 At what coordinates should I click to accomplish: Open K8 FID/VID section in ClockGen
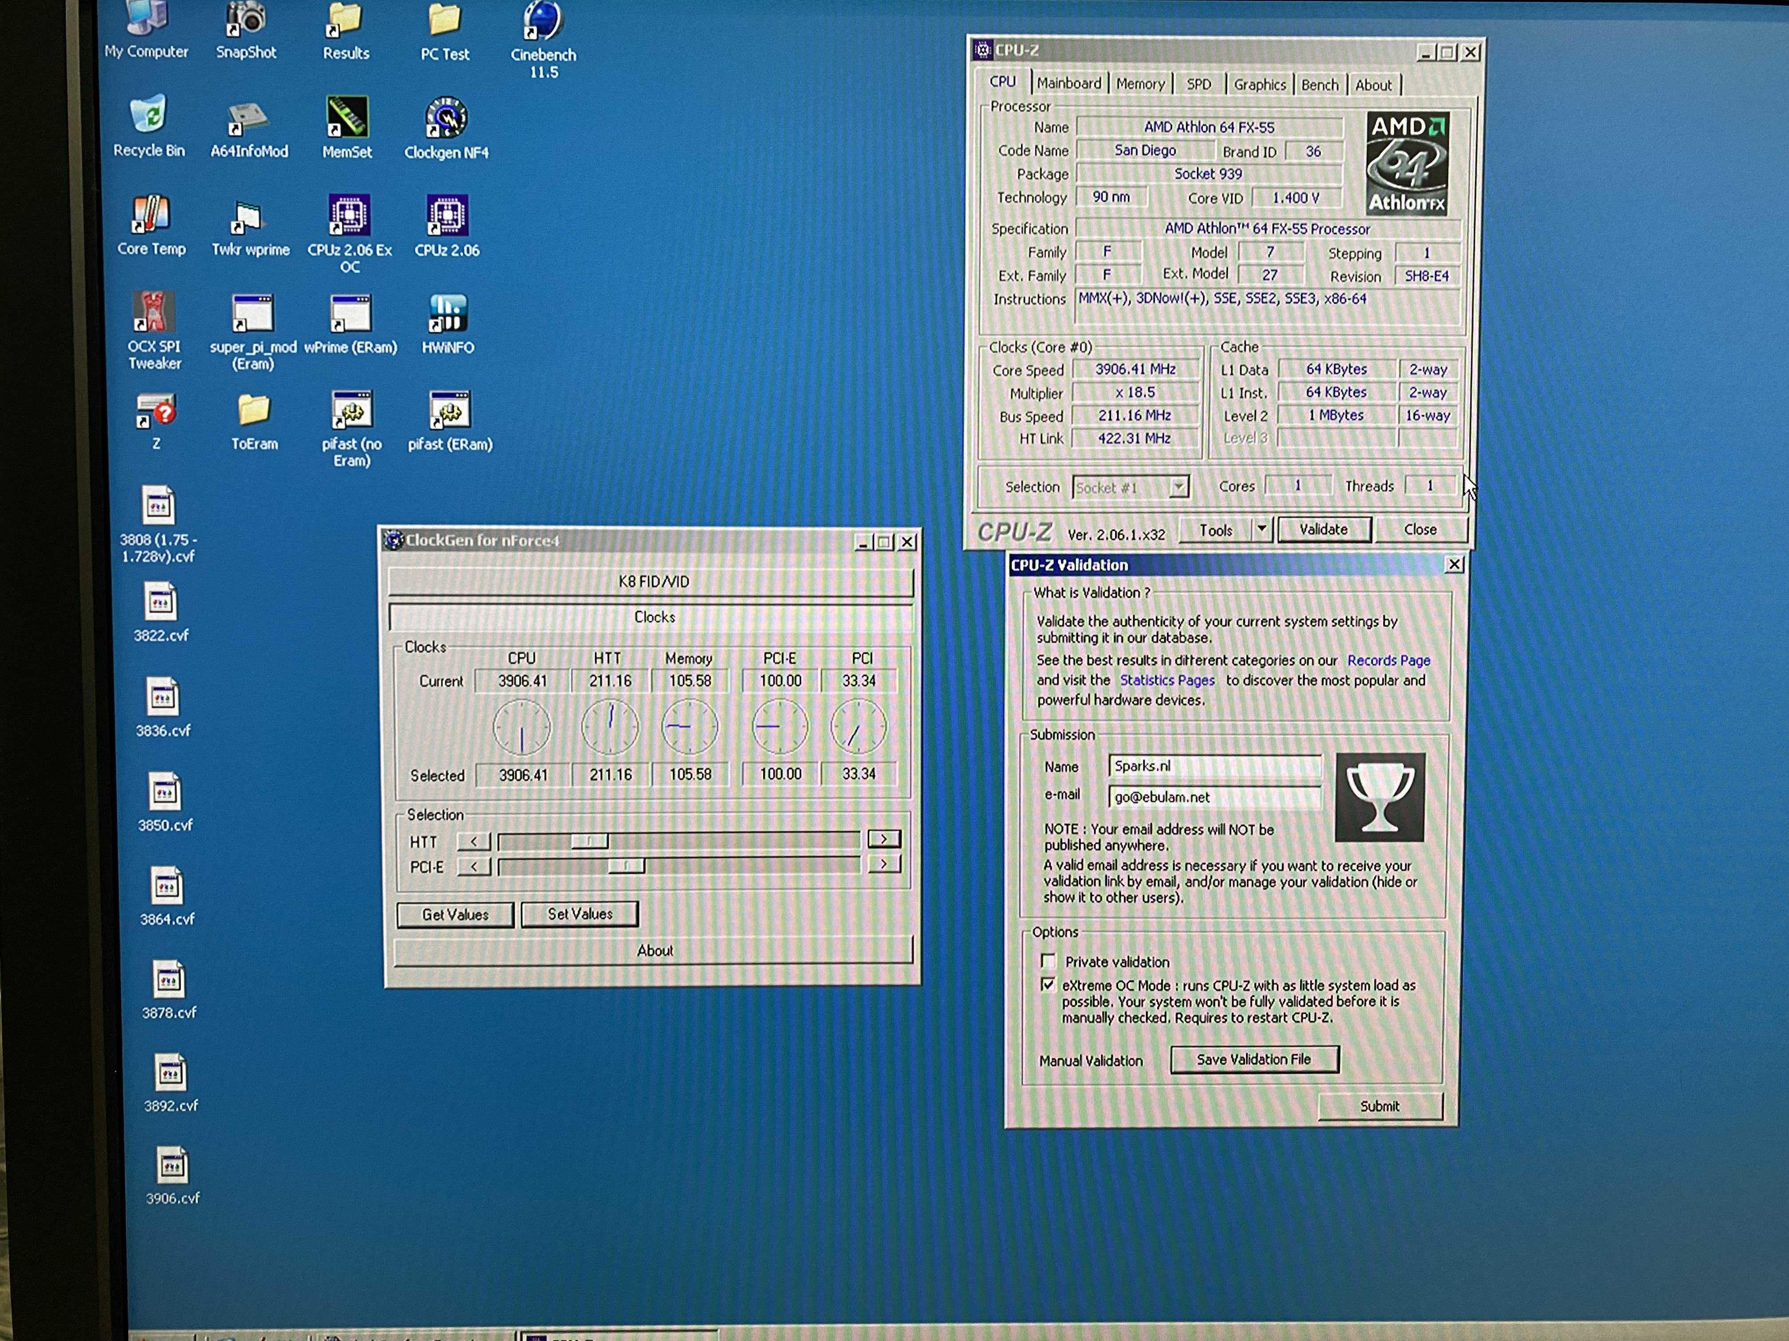(x=652, y=582)
